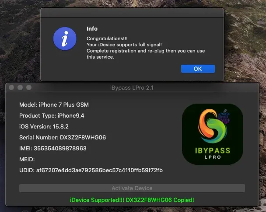Click 'Congratulations!!!' text in dialog
This screenshot has width=266, height=212.
[x=107, y=38]
